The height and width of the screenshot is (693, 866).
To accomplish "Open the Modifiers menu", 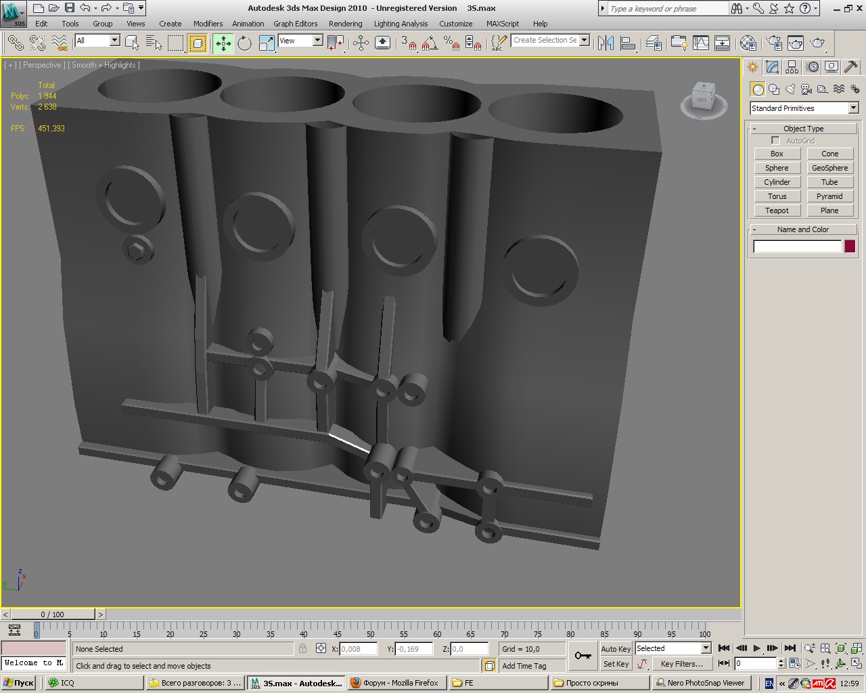I will click(208, 24).
